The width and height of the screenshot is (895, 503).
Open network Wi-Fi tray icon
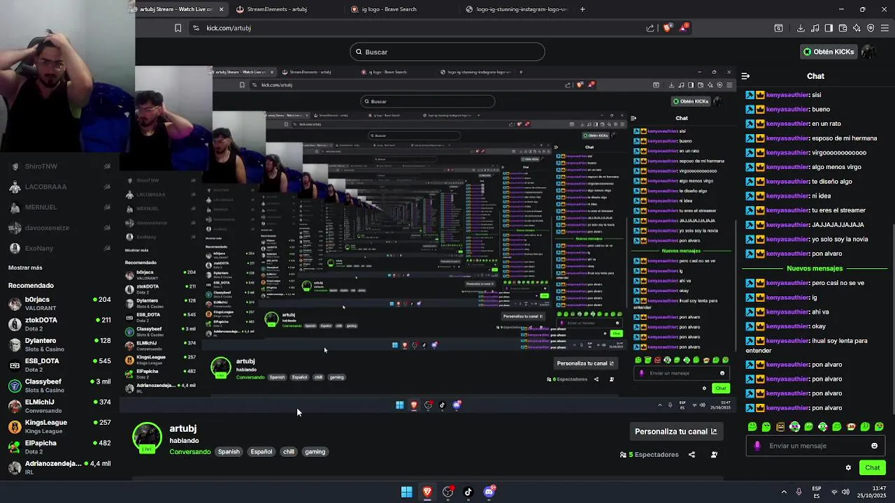click(833, 492)
